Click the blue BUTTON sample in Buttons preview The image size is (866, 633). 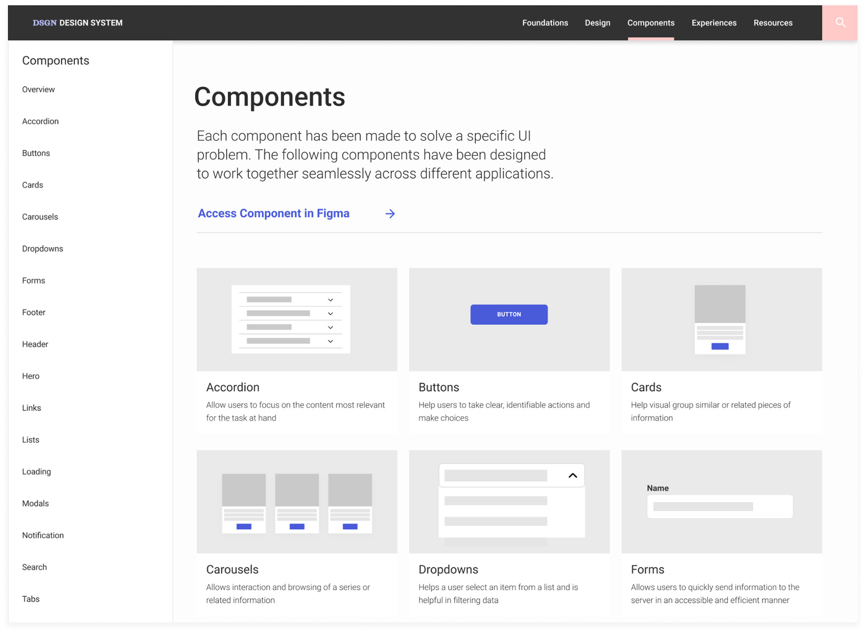pos(509,314)
